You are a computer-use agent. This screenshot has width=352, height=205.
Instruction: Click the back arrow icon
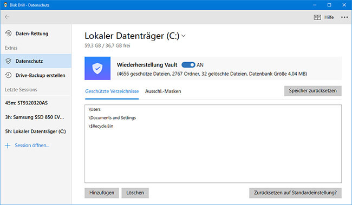7,17
